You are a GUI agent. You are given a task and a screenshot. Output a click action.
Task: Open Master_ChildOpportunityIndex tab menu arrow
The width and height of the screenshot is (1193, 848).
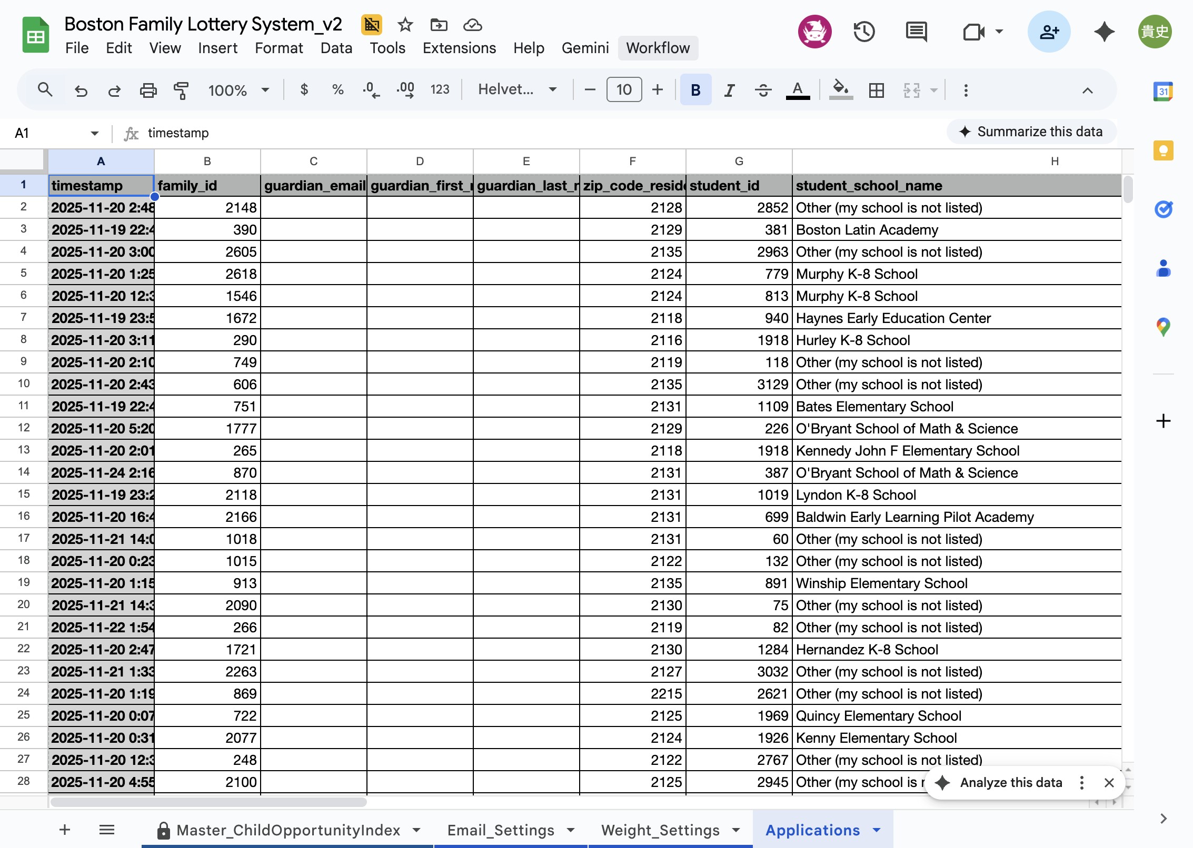click(x=416, y=830)
